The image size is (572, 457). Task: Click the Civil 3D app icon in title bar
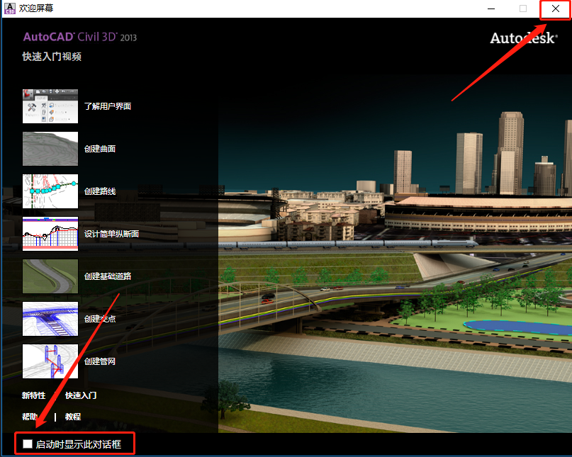click(x=9, y=9)
